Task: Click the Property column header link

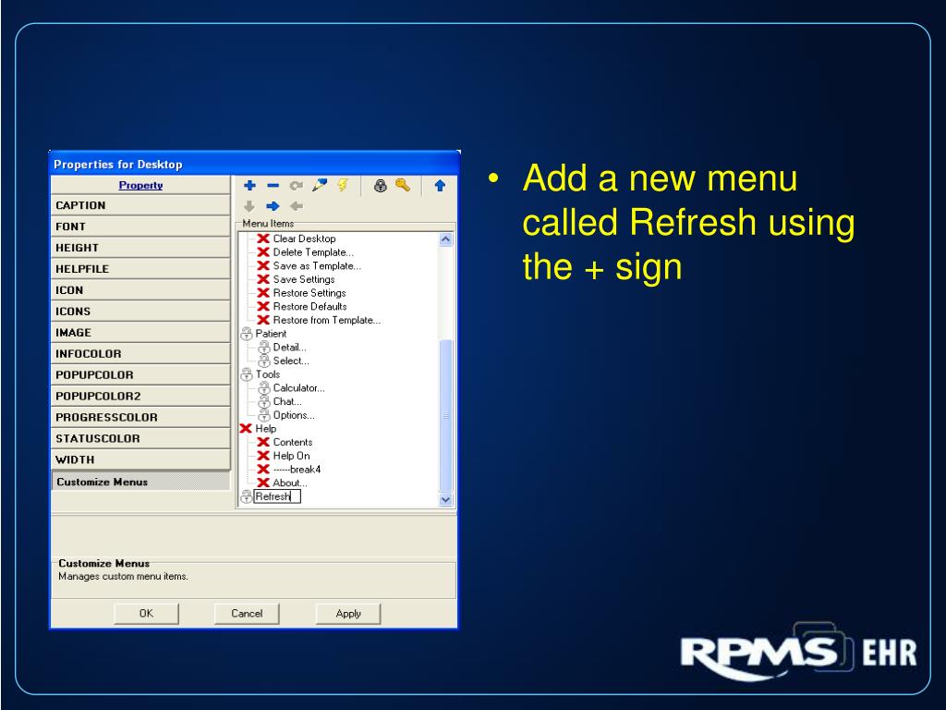Action: (140, 185)
